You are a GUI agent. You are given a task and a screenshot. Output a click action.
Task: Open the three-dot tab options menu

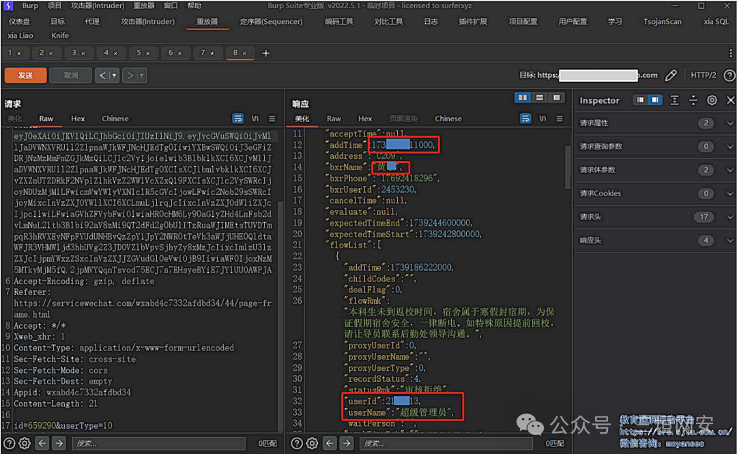pyautogui.click(x=730, y=53)
